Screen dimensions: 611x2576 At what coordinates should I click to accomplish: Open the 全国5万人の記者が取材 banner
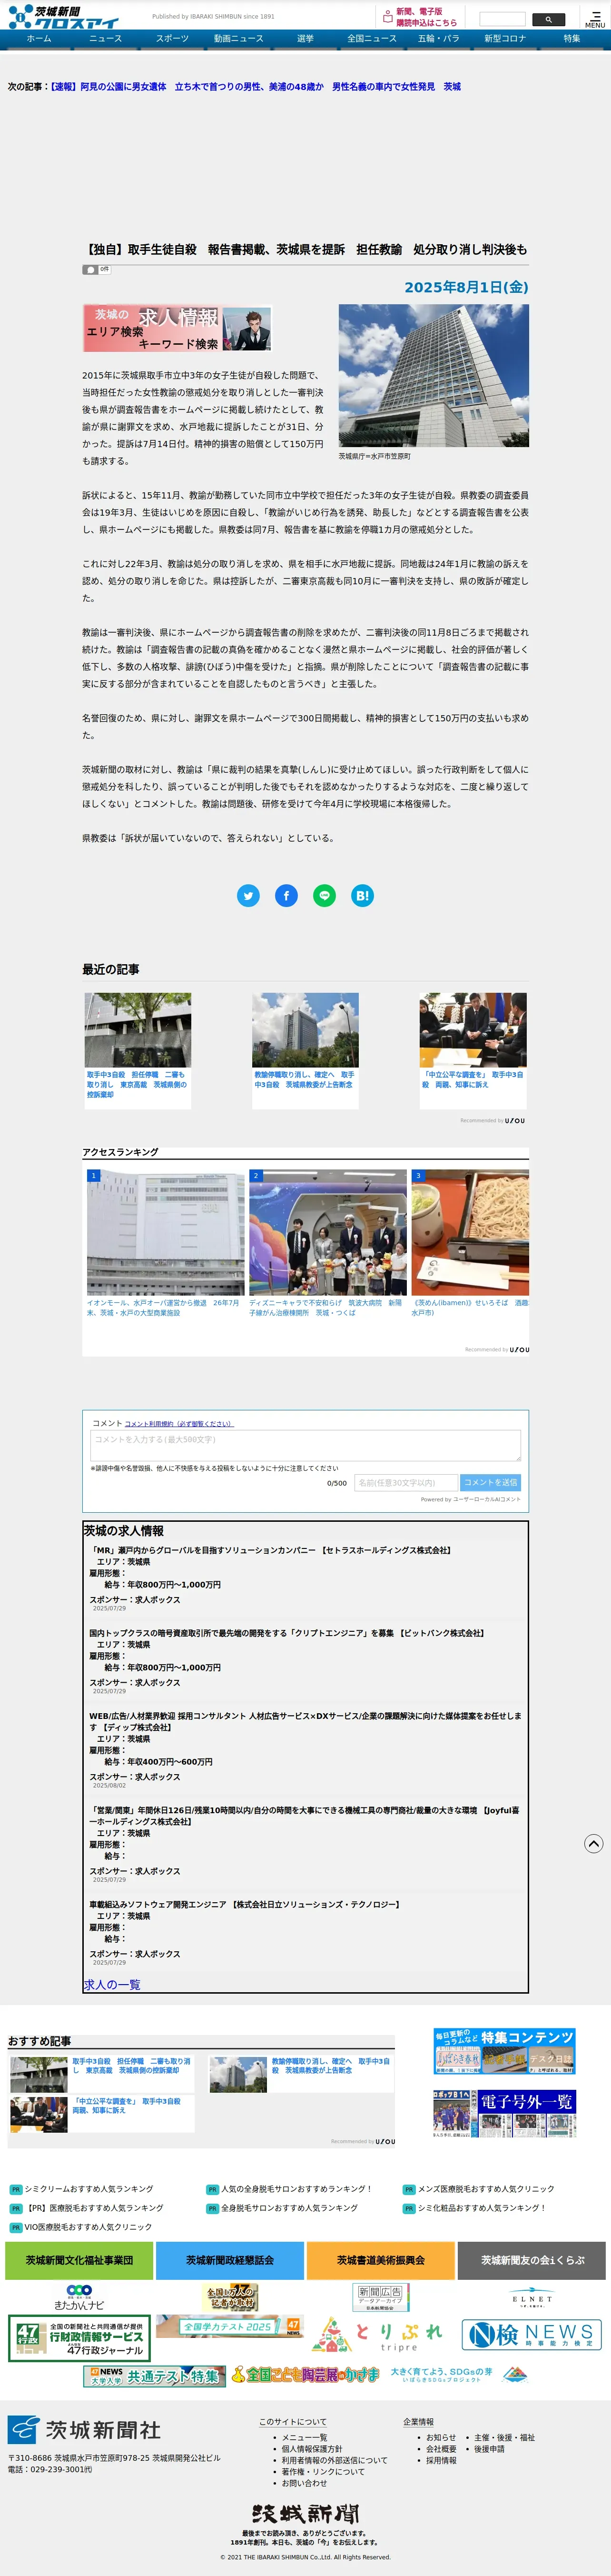(231, 2297)
